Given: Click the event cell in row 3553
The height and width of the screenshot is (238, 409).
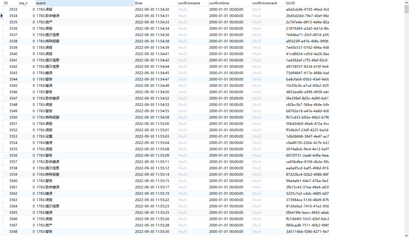Looking at the screenshot, I should (x=85, y=136).
